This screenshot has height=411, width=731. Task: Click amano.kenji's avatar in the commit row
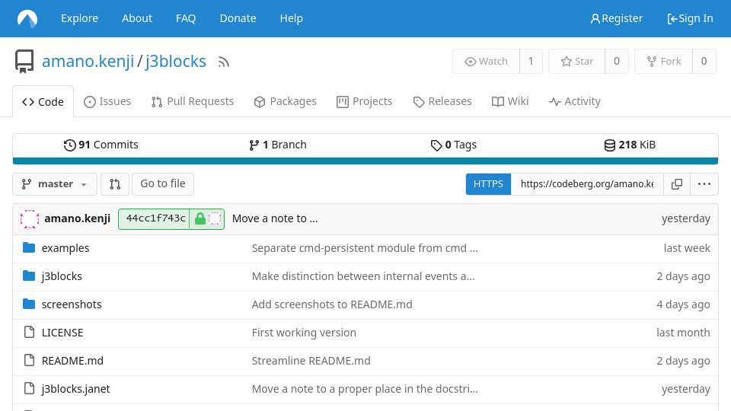coord(30,218)
